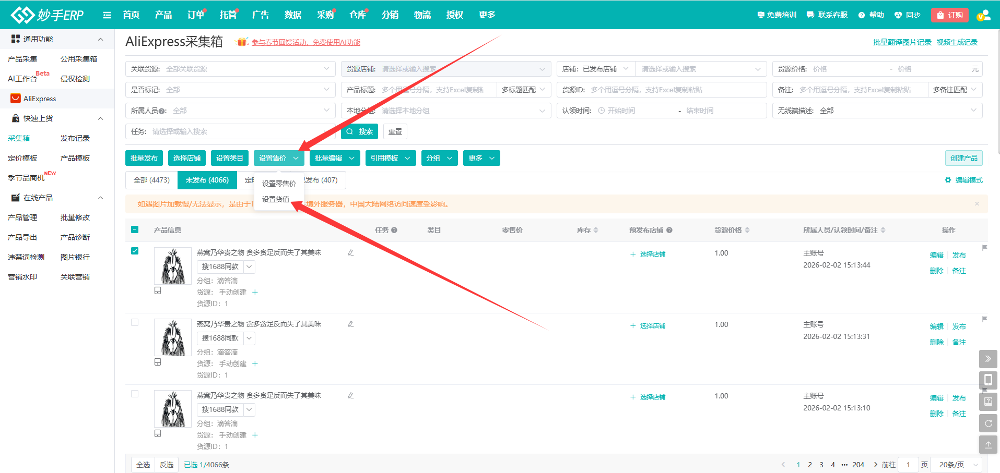Expand the 20条/页 page size selector
Image resolution: width=1000 pixels, height=473 pixels.
click(956, 465)
